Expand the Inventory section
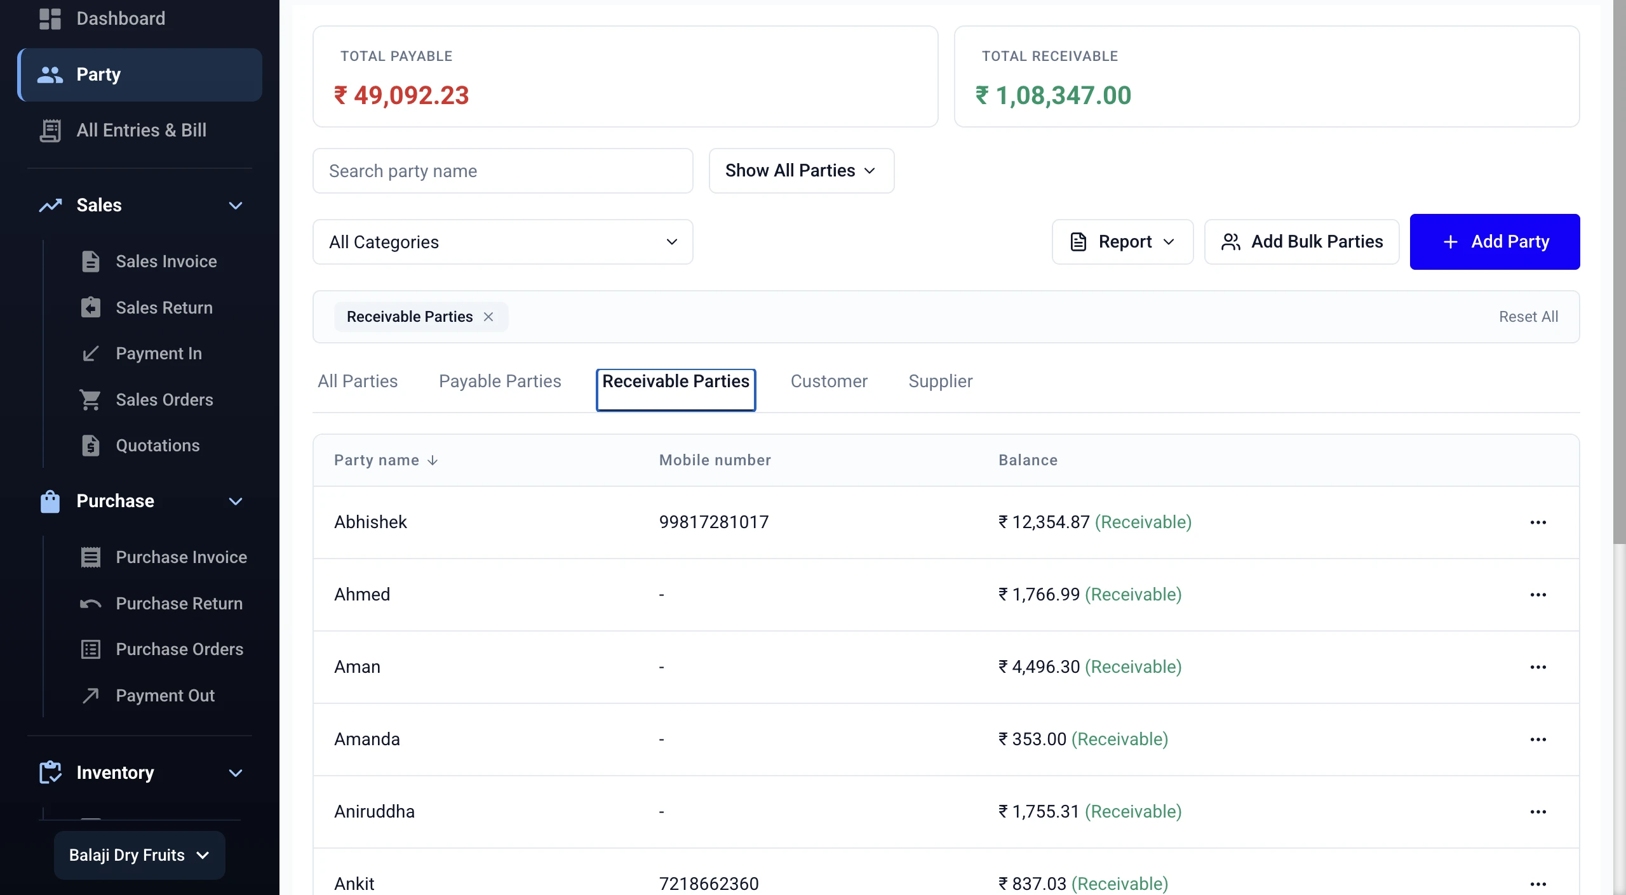Image resolution: width=1626 pixels, height=895 pixels. [x=235, y=772]
